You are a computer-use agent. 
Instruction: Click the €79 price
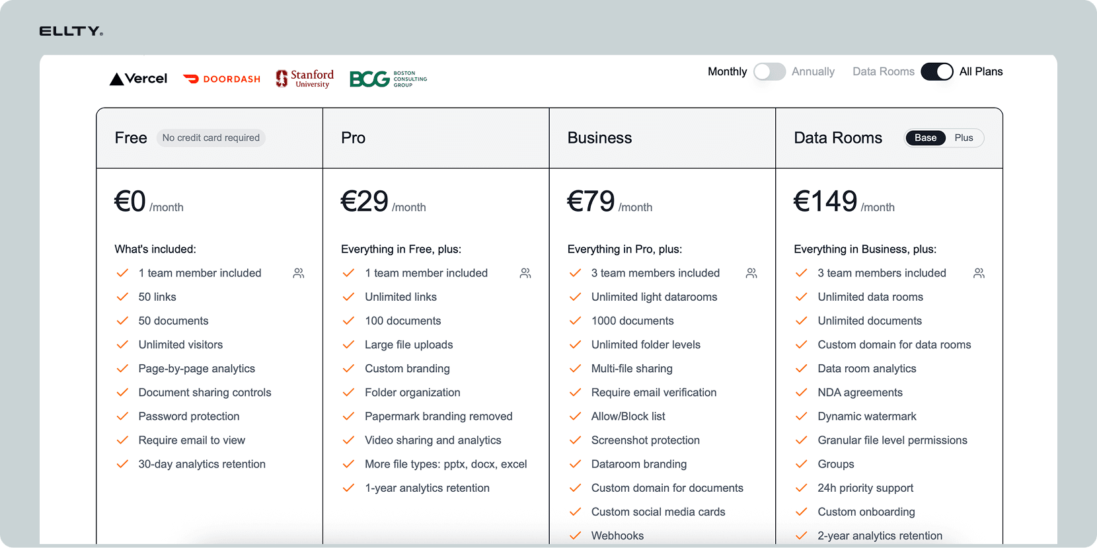click(591, 201)
